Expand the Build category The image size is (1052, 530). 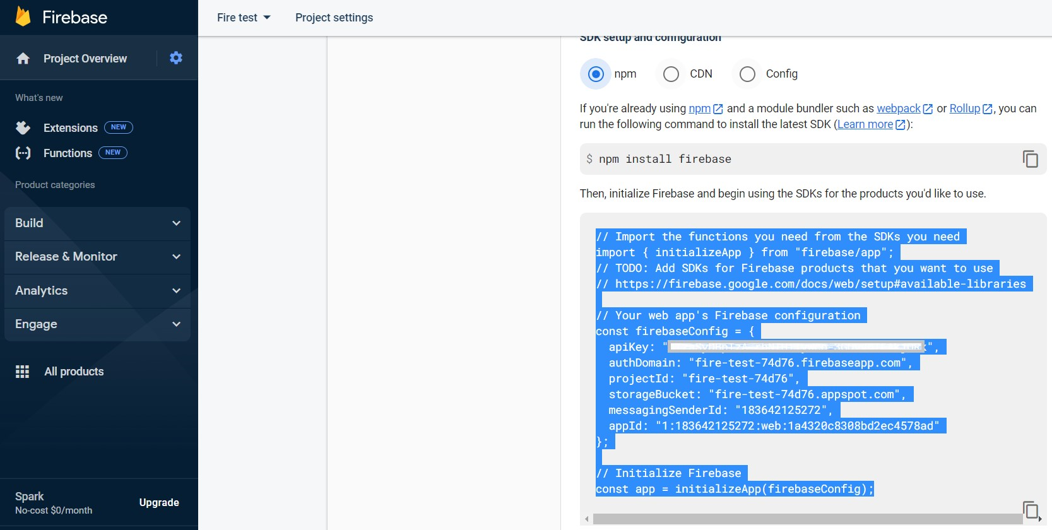point(97,223)
